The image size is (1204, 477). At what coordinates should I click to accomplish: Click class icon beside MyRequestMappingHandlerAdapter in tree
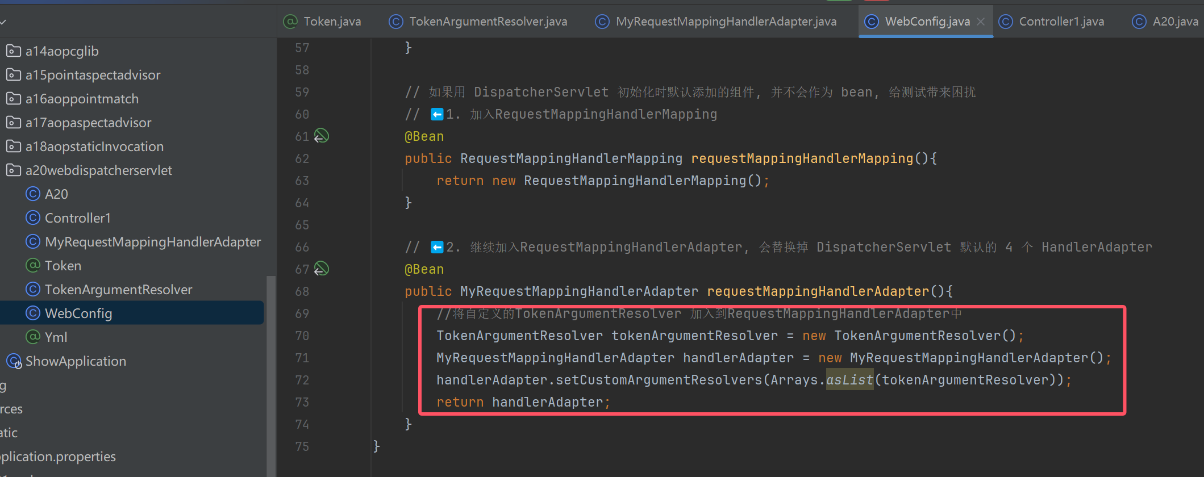coord(33,242)
